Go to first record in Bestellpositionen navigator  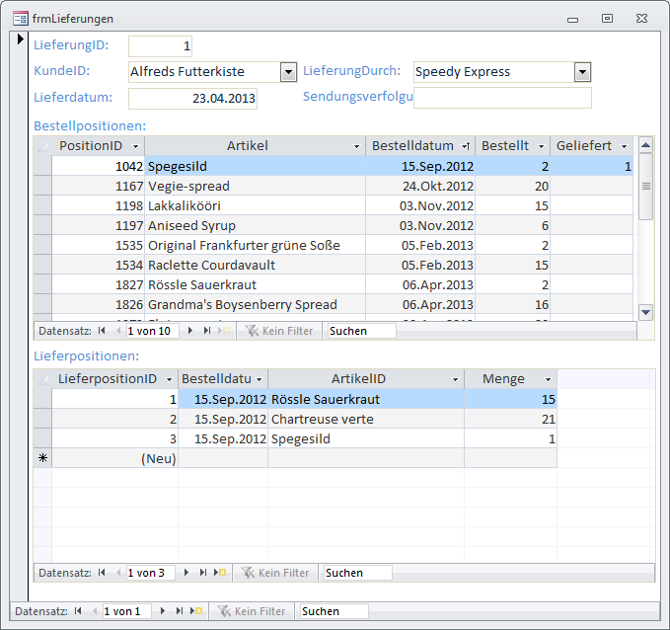(x=102, y=331)
